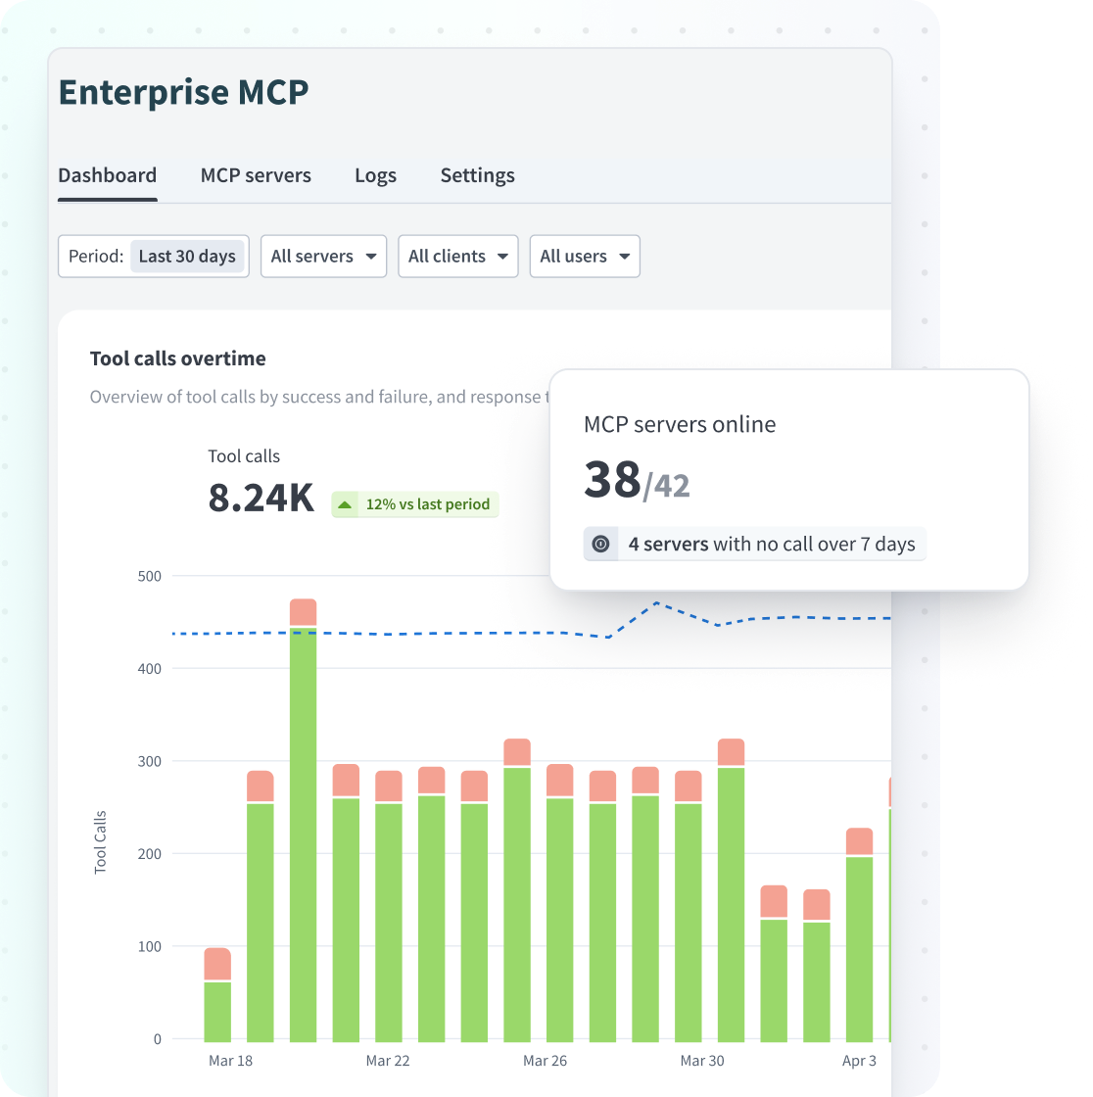The height and width of the screenshot is (1097, 1093).
Task: Go to the Settings tab
Action: tap(477, 175)
